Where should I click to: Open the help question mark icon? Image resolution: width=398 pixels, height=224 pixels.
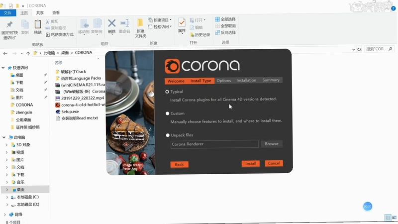click(394, 8)
